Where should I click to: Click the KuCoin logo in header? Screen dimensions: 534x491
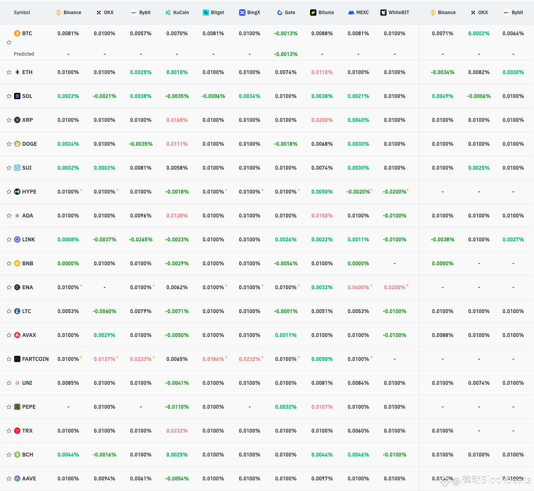(168, 13)
